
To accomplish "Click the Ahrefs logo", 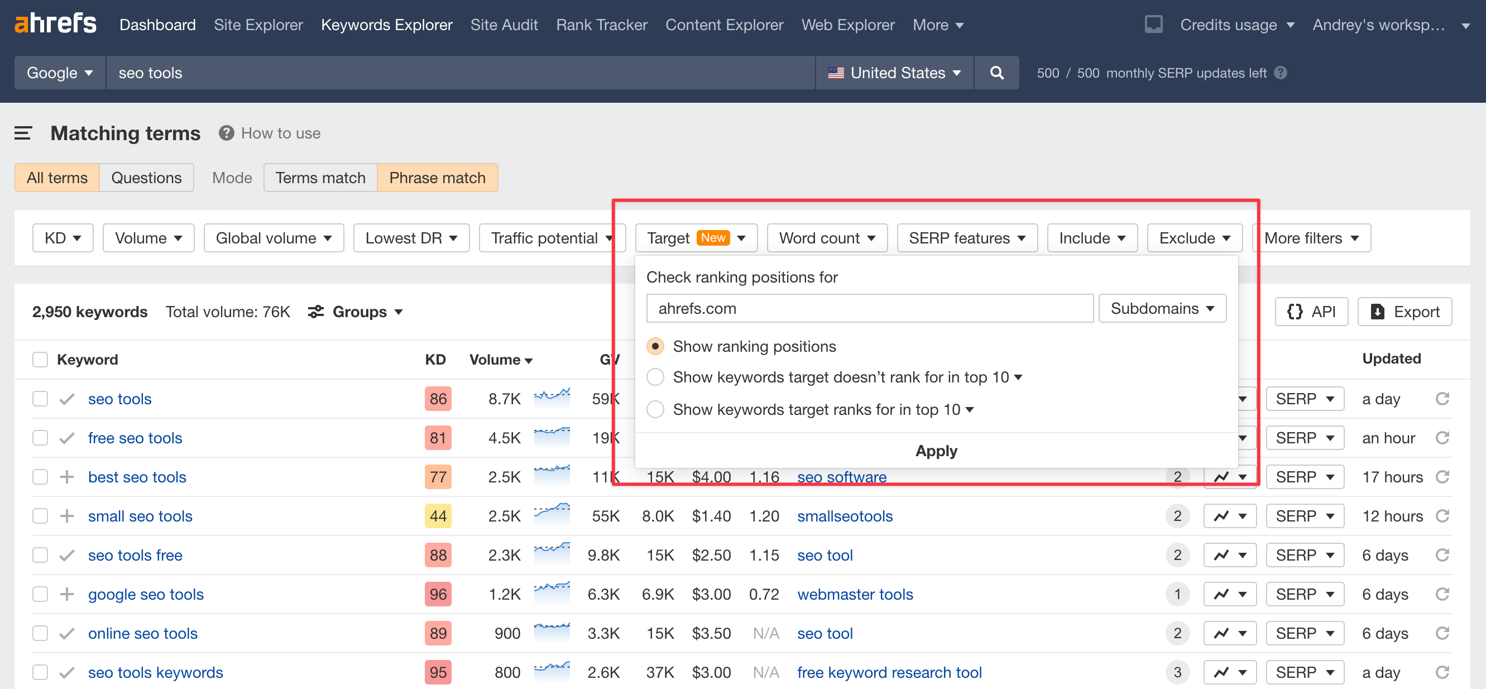I will pos(55,23).
